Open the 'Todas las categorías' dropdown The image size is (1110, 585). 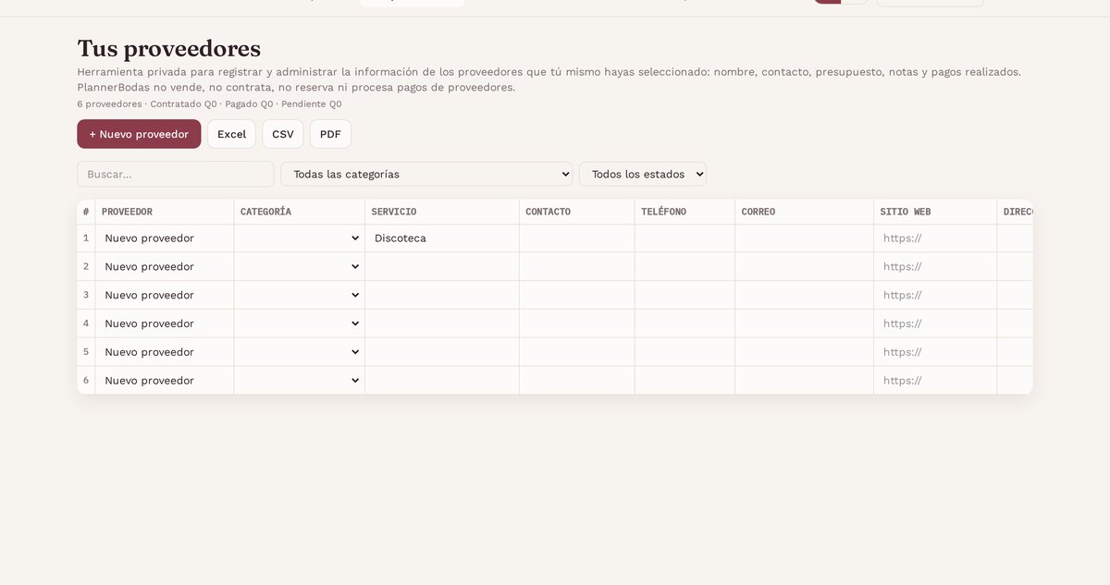click(x=426, y=174)
